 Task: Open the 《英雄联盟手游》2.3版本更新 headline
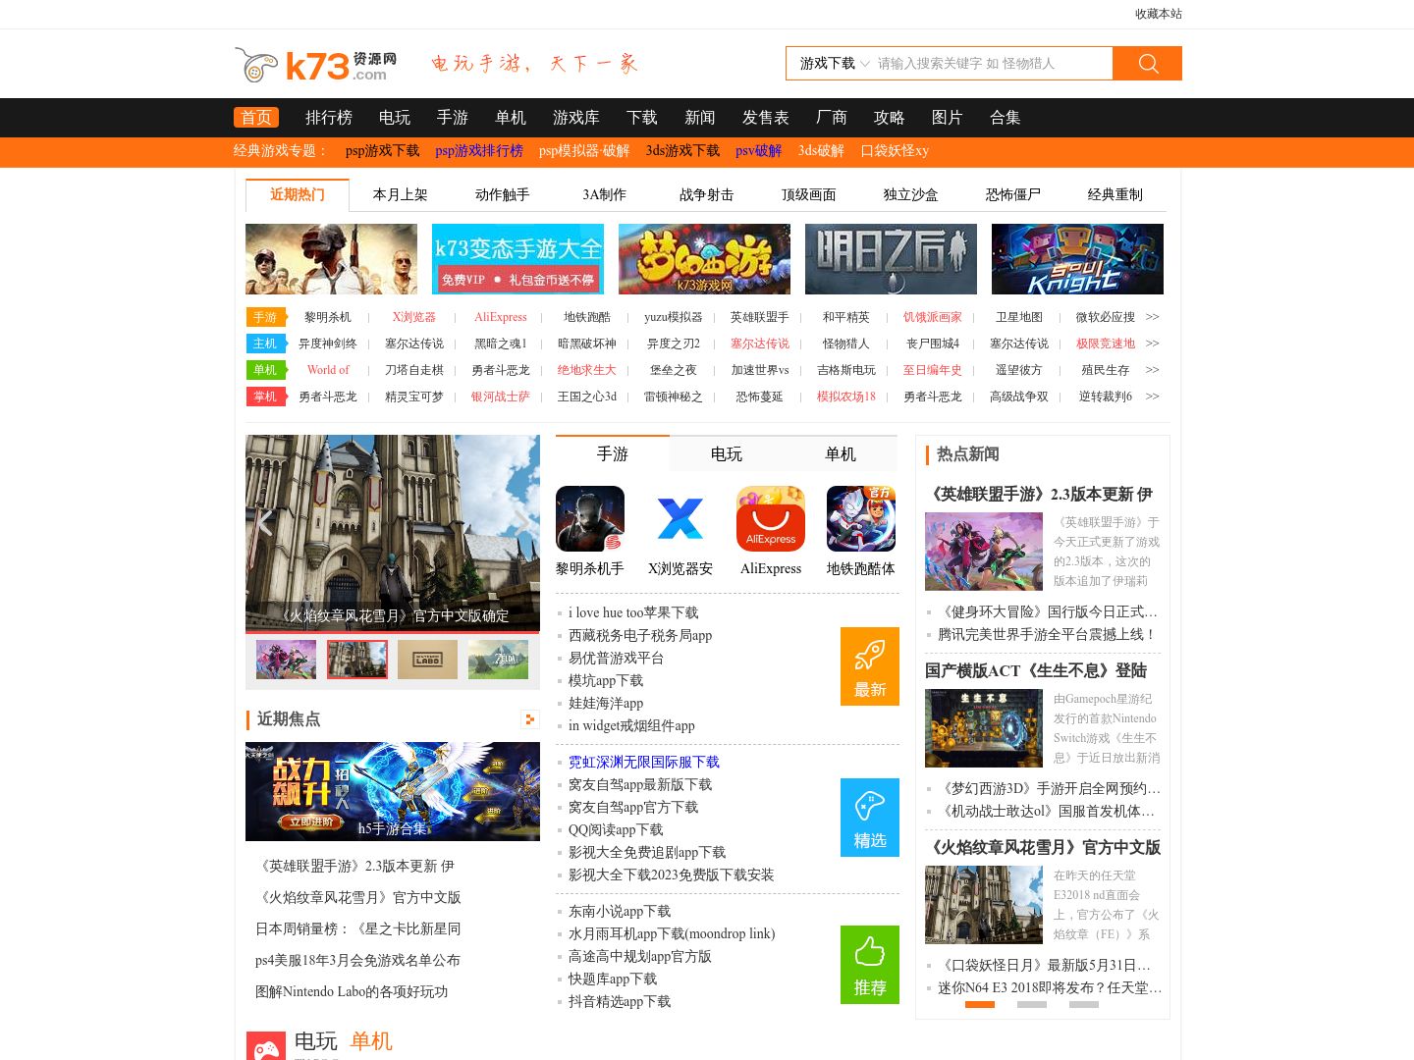[x=1039, y=495]
